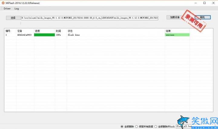Click the 编号 column header

[x=8, y=31]
